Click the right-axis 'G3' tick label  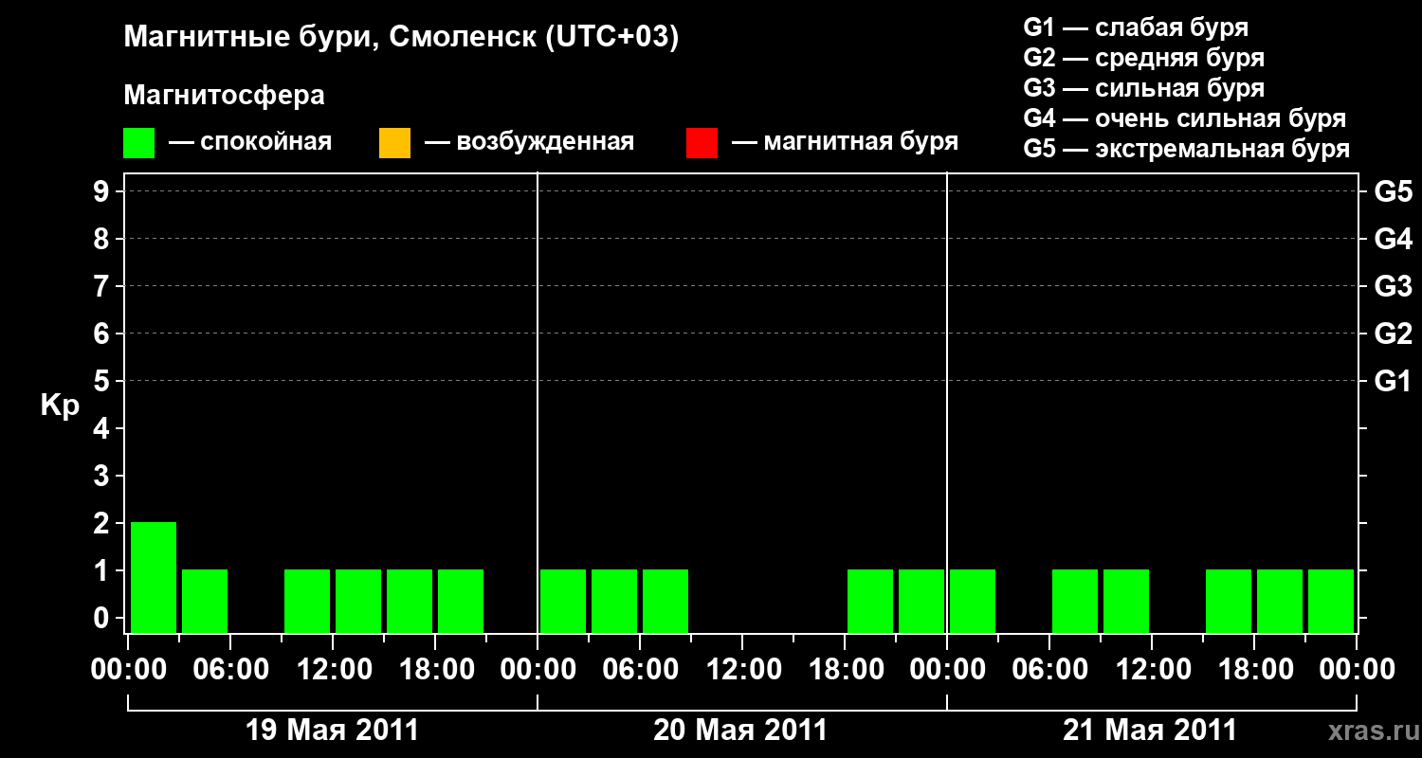(x=1394, y=286)
